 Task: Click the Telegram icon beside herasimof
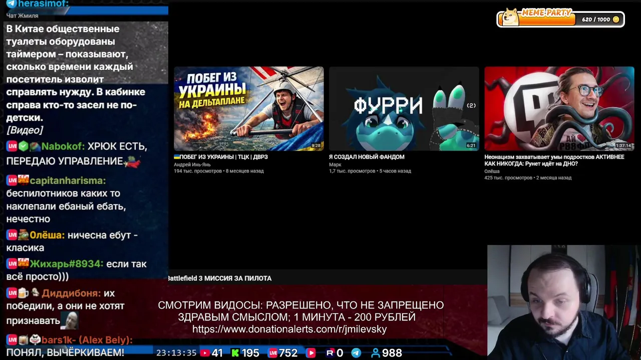[11, 3]
